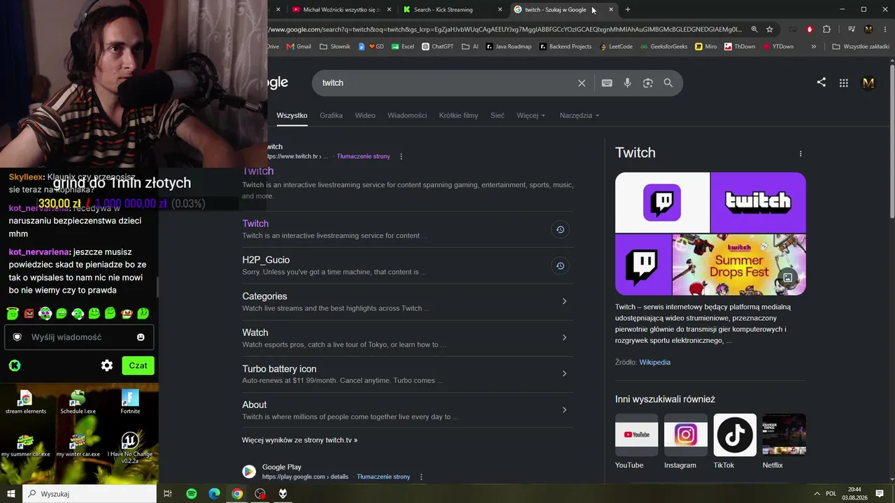Open Task View on the taskbar
The image size is (895, 503).
pyautogui.click(x=168, y=494)
